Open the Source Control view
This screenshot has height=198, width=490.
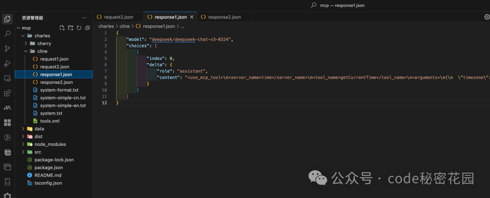7,48
